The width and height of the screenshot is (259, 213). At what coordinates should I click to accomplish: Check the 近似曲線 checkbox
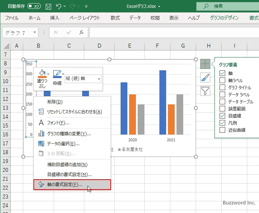tap(222, 130)
